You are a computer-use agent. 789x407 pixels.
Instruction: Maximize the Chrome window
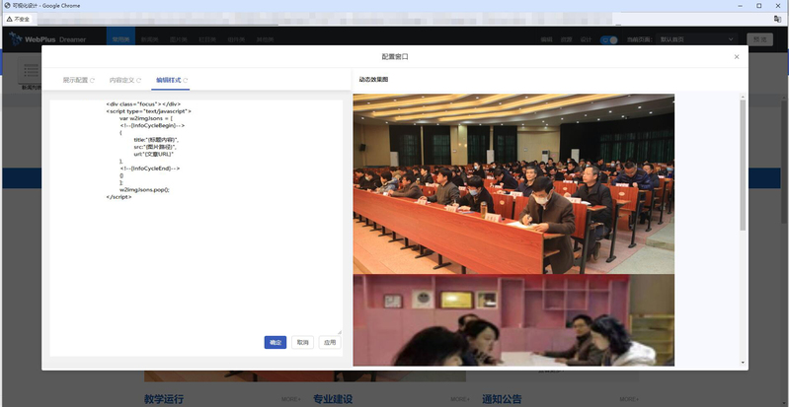pyautogui.click(x=758, y=6)
